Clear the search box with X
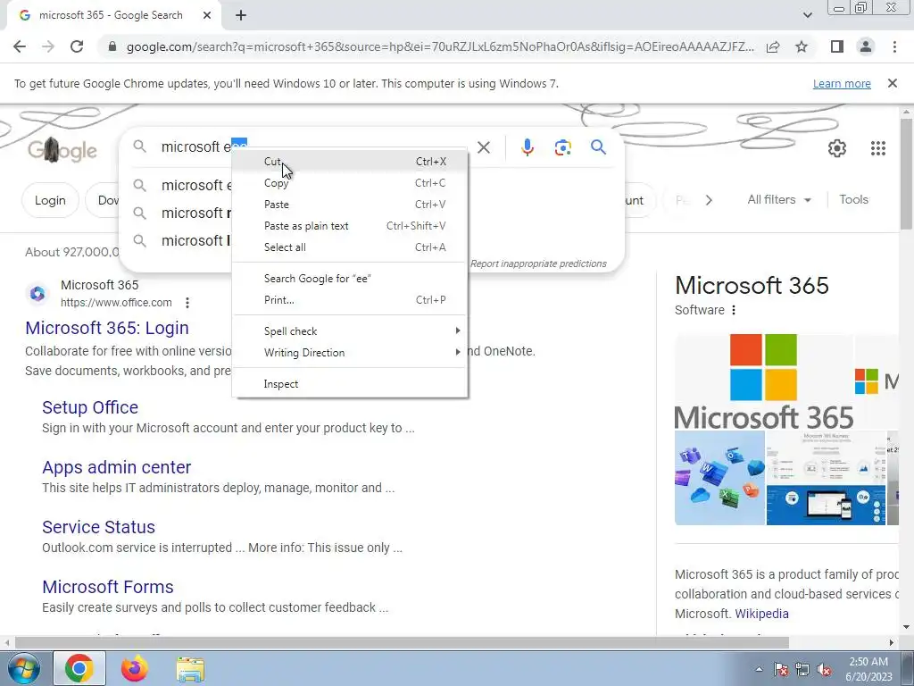Viewport: 914px width, 686px height. point(484,147)
